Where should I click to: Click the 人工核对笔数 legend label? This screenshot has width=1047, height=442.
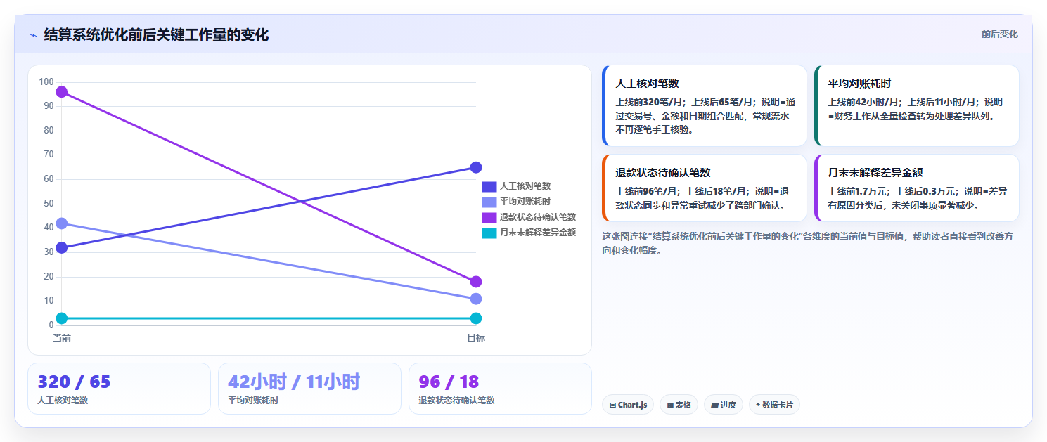coord(525,186)
